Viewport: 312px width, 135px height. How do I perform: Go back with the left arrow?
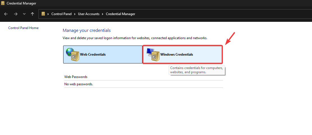[x=6, y=14]
